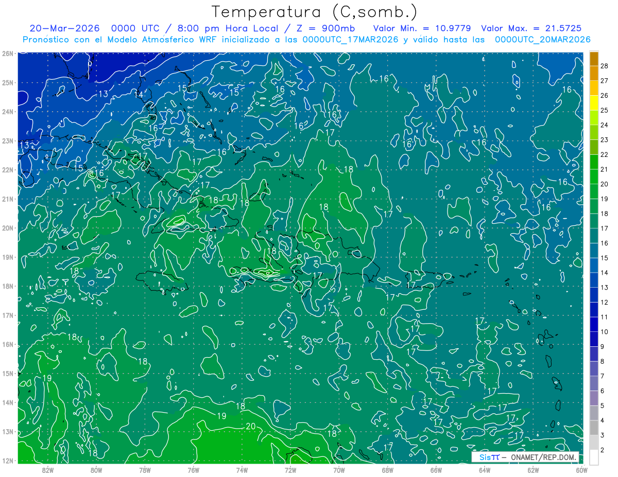Click the 78W longitude axis label
This screenshot has height=477, width=618.
click(145, 470)
